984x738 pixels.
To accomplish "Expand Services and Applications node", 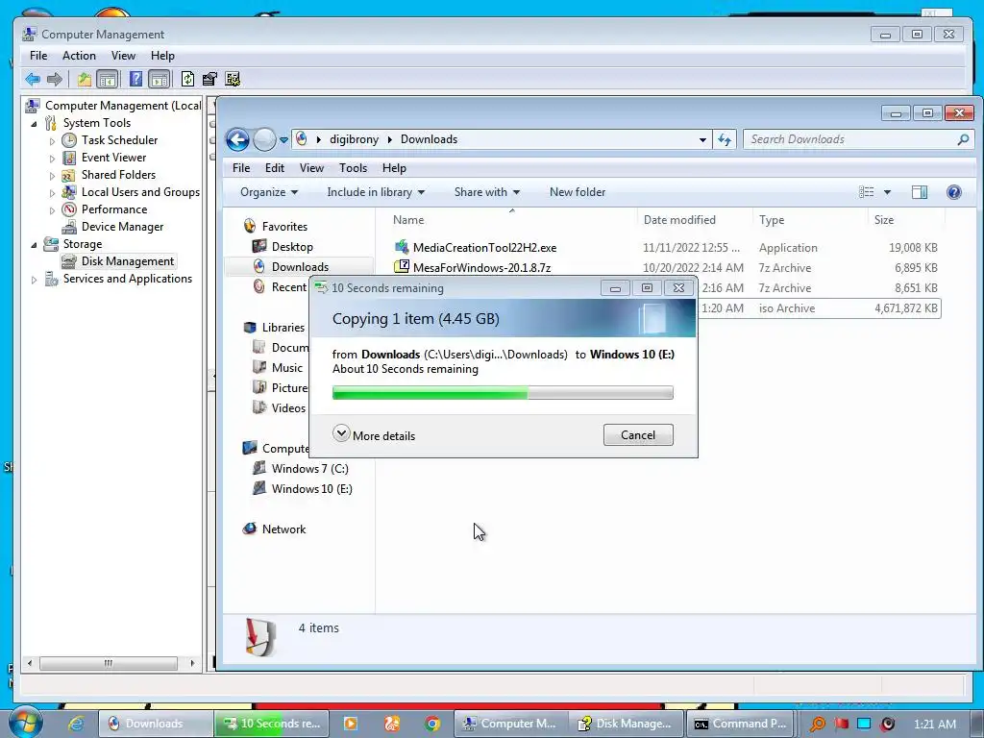I will tap(34, 280).
